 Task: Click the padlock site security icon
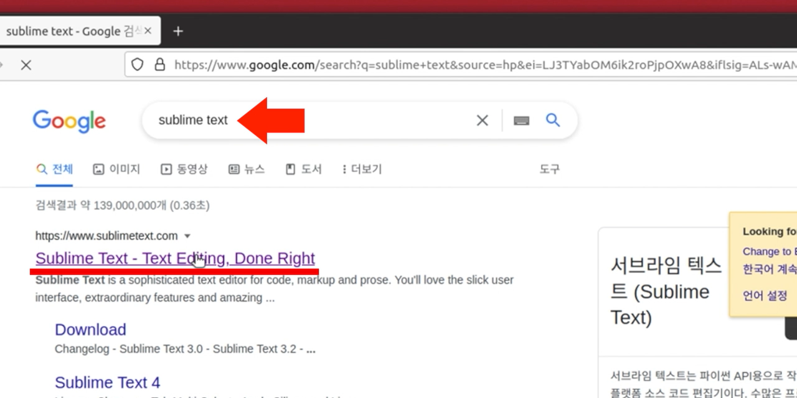(160, 65)
